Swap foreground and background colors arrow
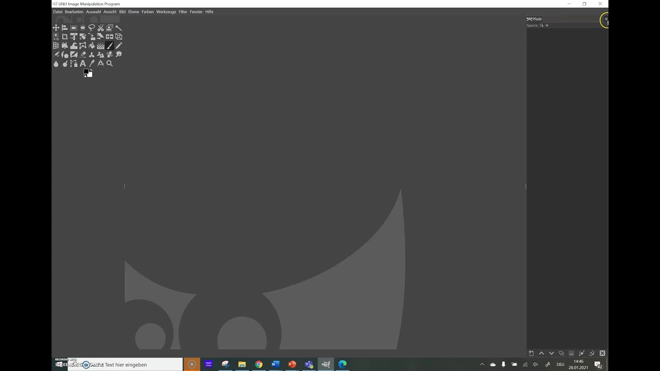 (x=91, y=70)
